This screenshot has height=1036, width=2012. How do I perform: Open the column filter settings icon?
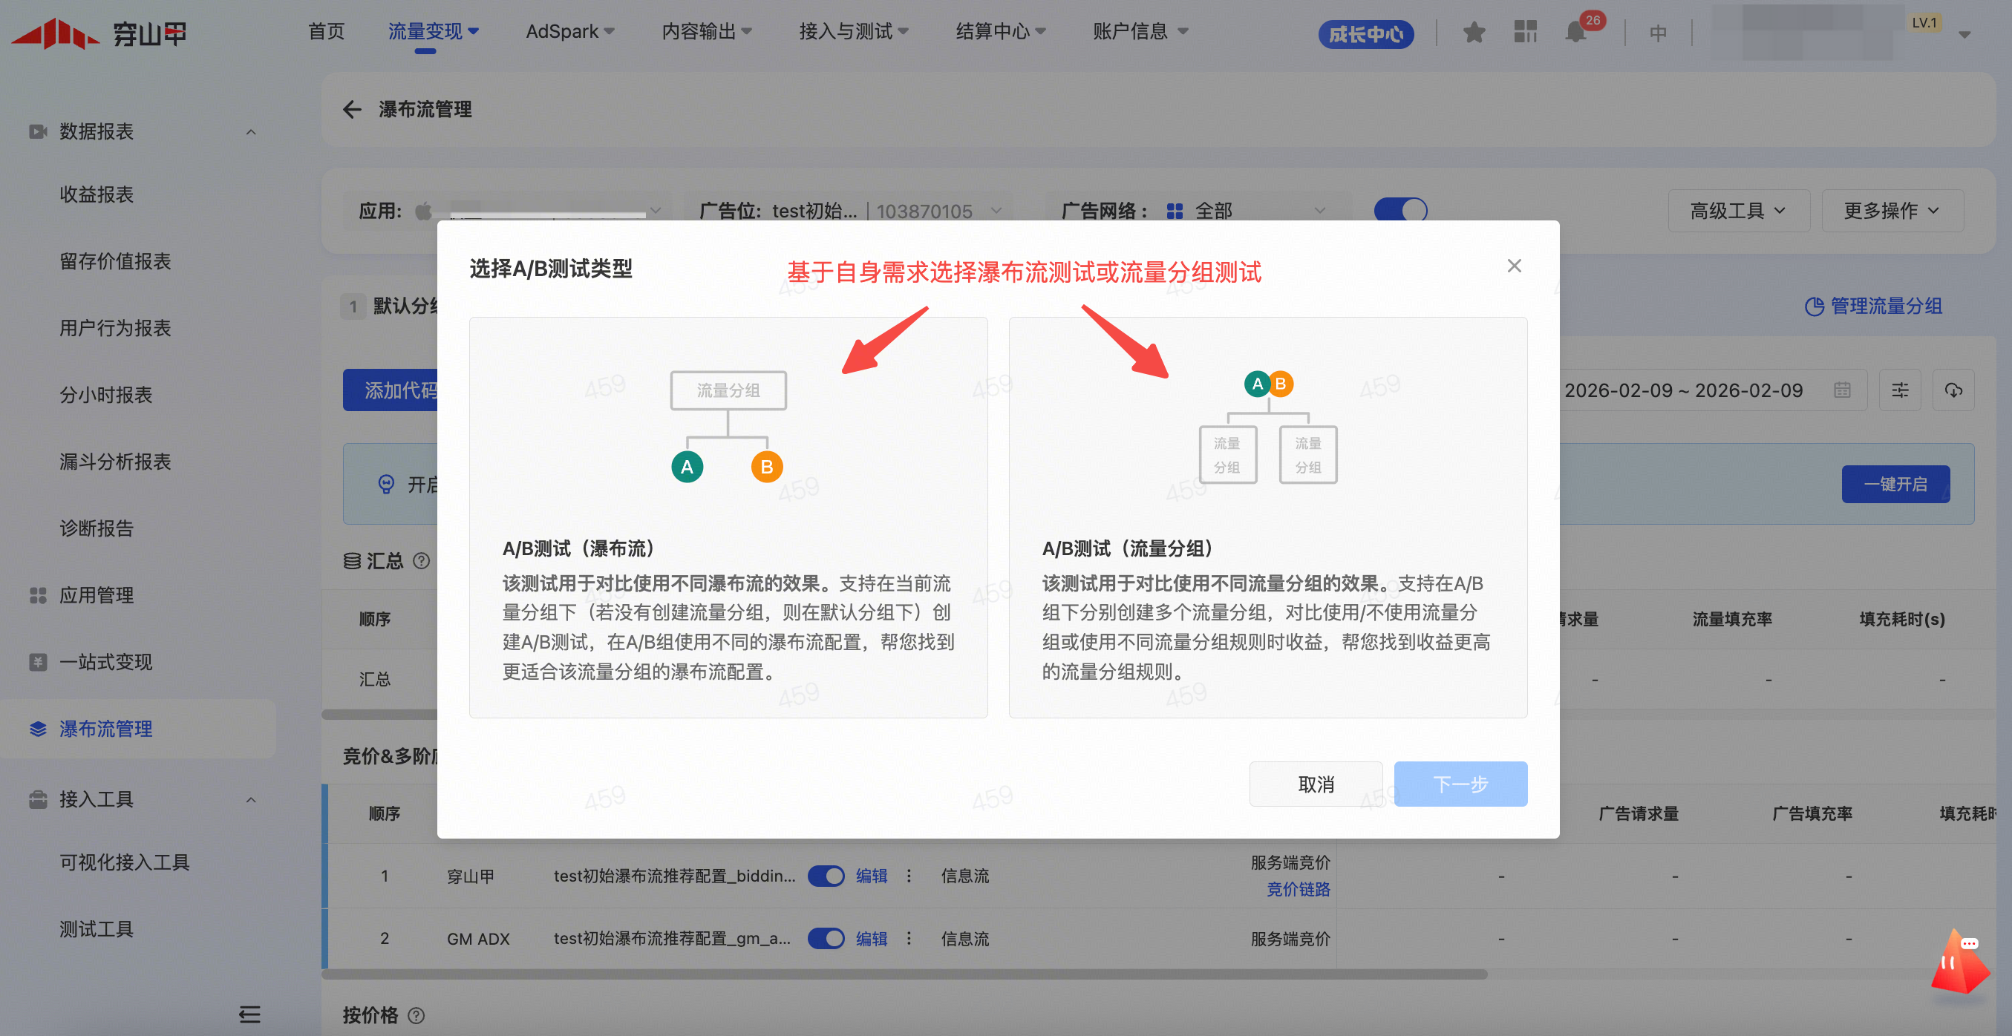pyautogui.click(x=1900, y=390)
